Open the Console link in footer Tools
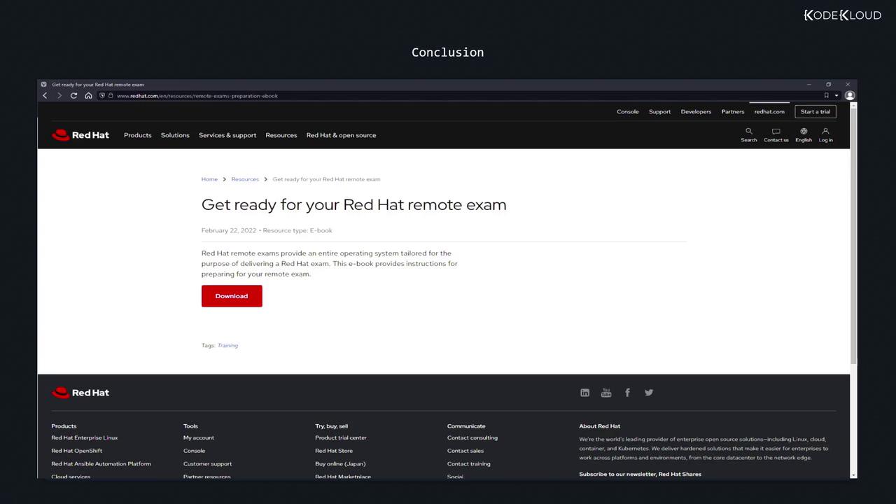Image resolution: width=896 pixels, height=504 pixels. [x=195, y=451]
